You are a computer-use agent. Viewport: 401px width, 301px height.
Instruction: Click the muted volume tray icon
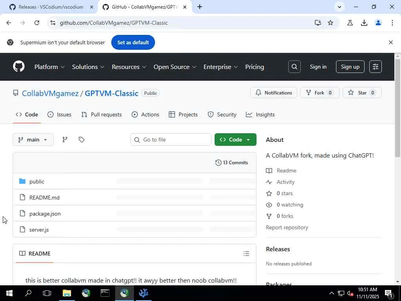pyautogui.click(x=350, y=293)
